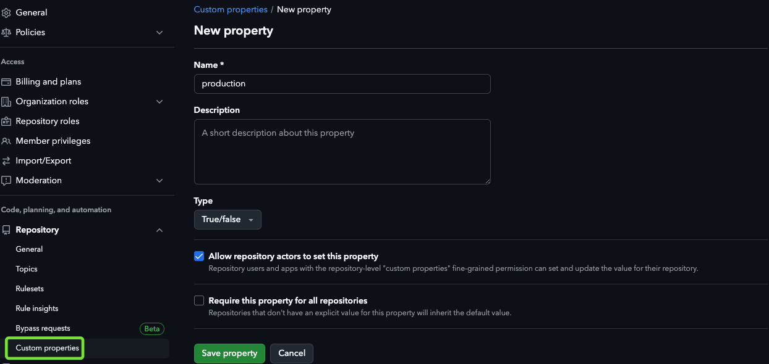Uncheck Allow repository actors to set this property

pyautogui.click(x=199, y=256)
